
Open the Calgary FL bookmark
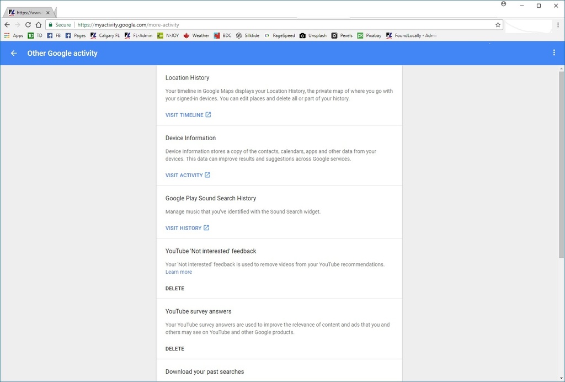tap(105, 36)
